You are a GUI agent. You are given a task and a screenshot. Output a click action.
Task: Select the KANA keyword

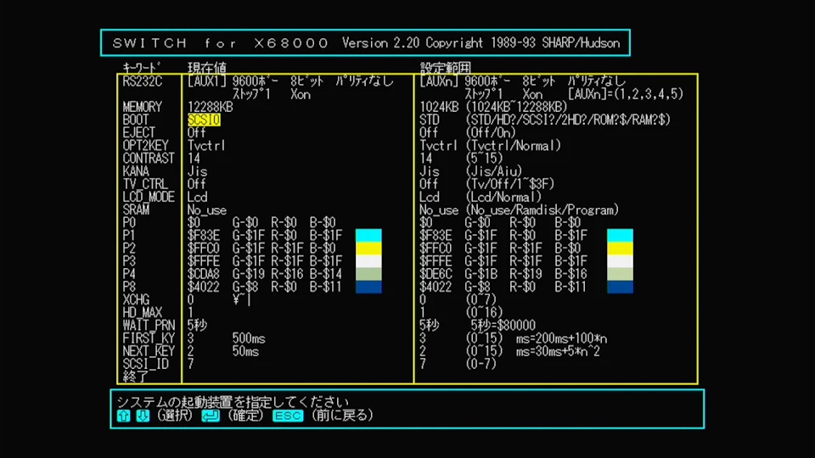(136, 171)
